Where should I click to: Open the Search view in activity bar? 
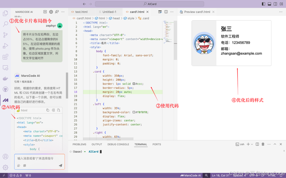(6, 24)
